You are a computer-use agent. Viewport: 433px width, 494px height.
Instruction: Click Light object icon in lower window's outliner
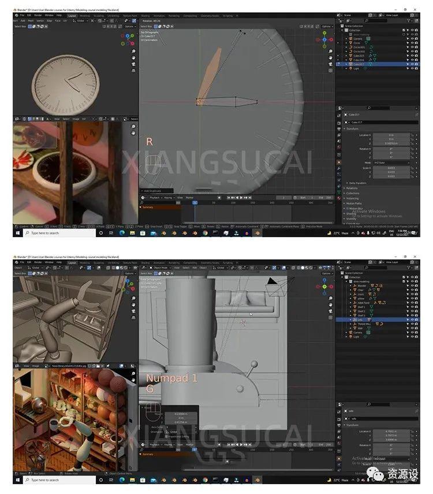[350, 337]
